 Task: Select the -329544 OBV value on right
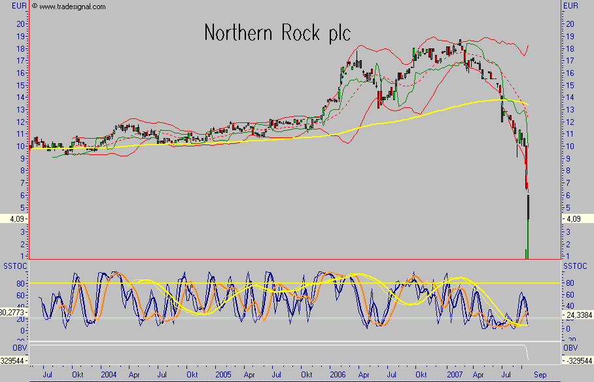[579, 361]
